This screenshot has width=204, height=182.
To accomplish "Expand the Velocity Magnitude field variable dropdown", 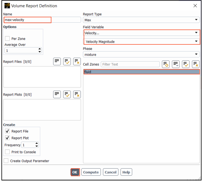I will 141,42.
